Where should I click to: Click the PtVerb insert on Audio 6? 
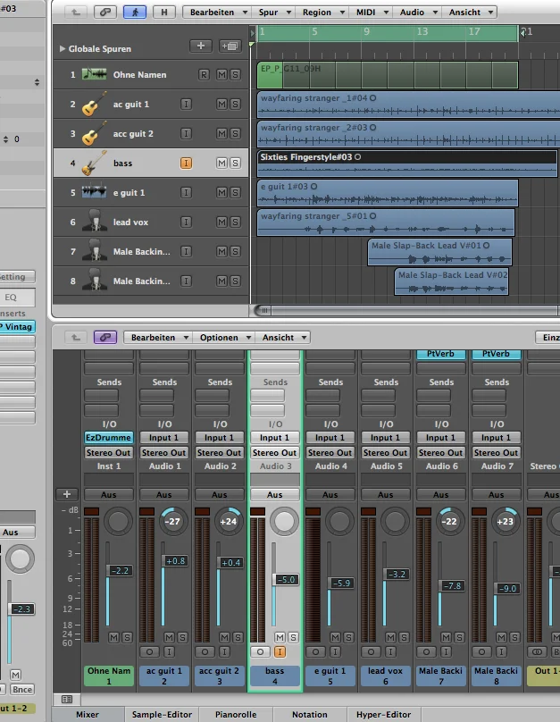click(x=441, y=354)
